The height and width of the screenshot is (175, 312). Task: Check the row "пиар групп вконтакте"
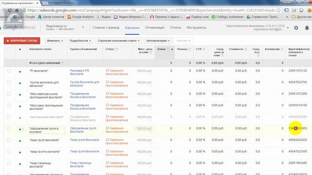click(x=9, y=140)
